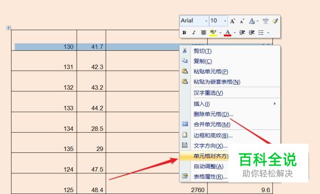Toggle bold formatting
320x194 pixels.
click(x=185, y=33)
